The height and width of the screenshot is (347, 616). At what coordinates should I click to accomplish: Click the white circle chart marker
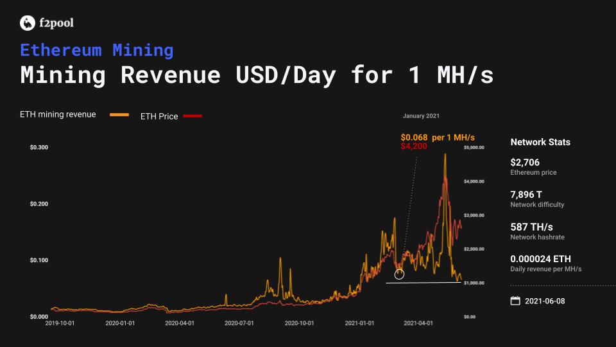coord(399,274)
